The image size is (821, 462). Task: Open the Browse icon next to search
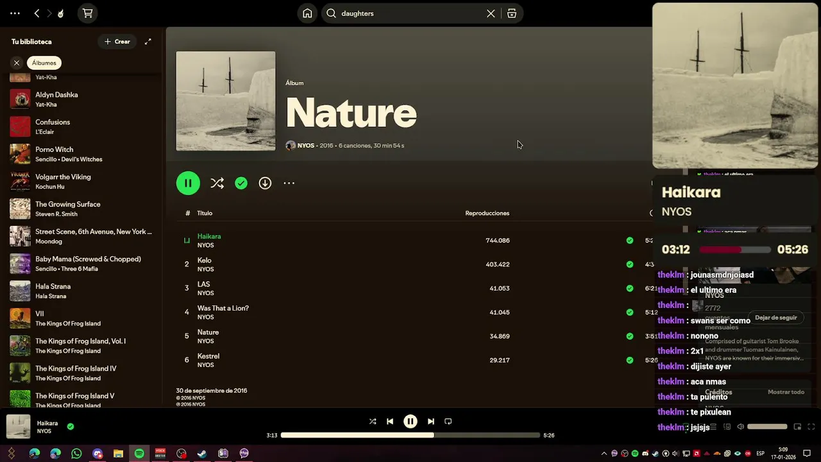tap(511, 13)
